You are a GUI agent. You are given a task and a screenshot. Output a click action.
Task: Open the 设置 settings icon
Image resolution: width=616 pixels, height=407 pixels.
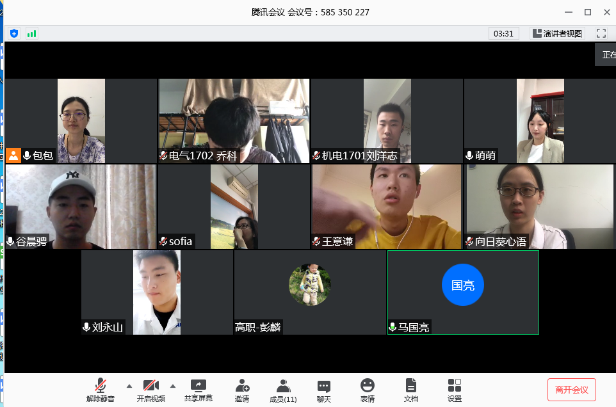click(x=455, y=390)
